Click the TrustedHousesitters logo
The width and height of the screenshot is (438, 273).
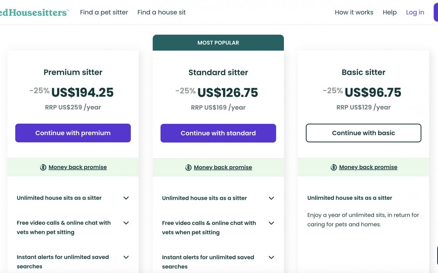[34, 13]
